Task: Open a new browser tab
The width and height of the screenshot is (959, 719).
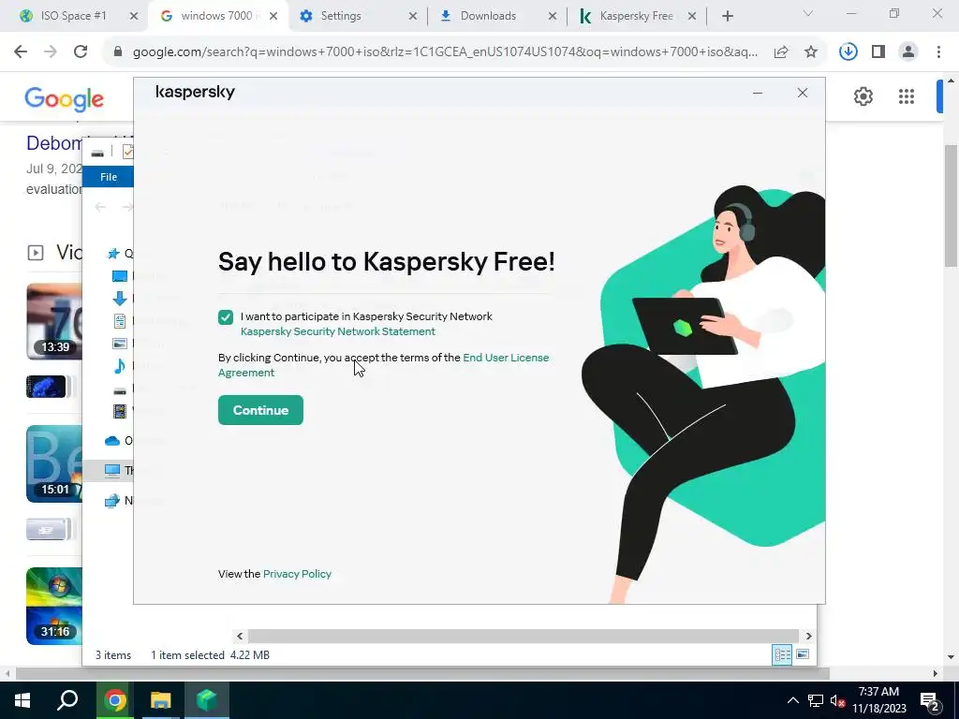Action: (727, 16)
